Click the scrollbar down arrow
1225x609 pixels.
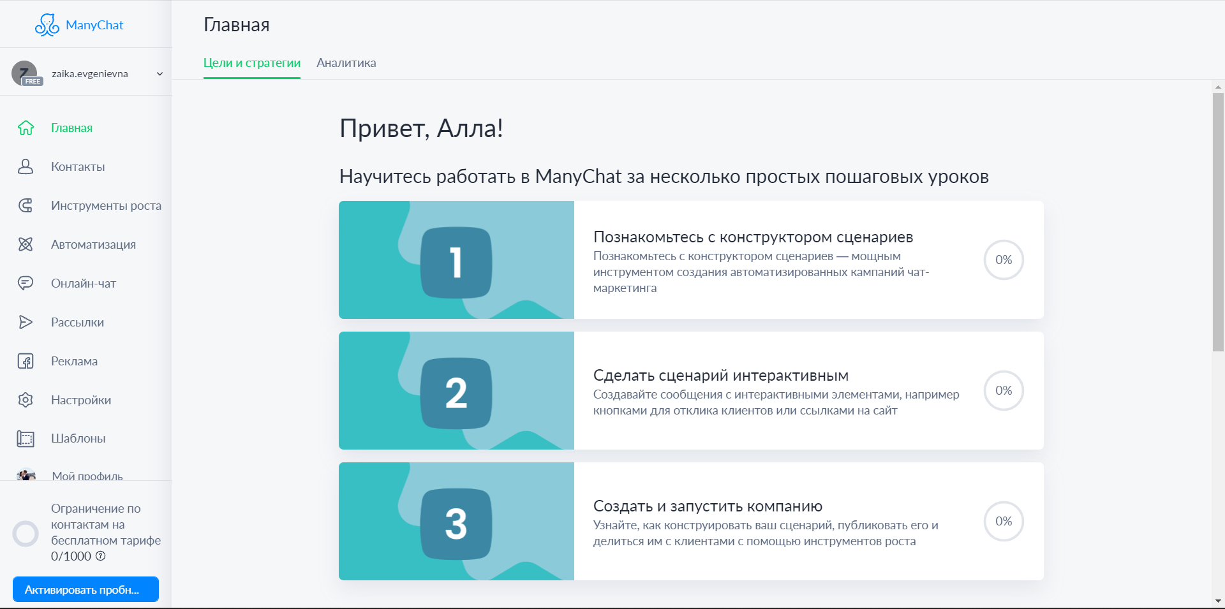point(1218,601)
